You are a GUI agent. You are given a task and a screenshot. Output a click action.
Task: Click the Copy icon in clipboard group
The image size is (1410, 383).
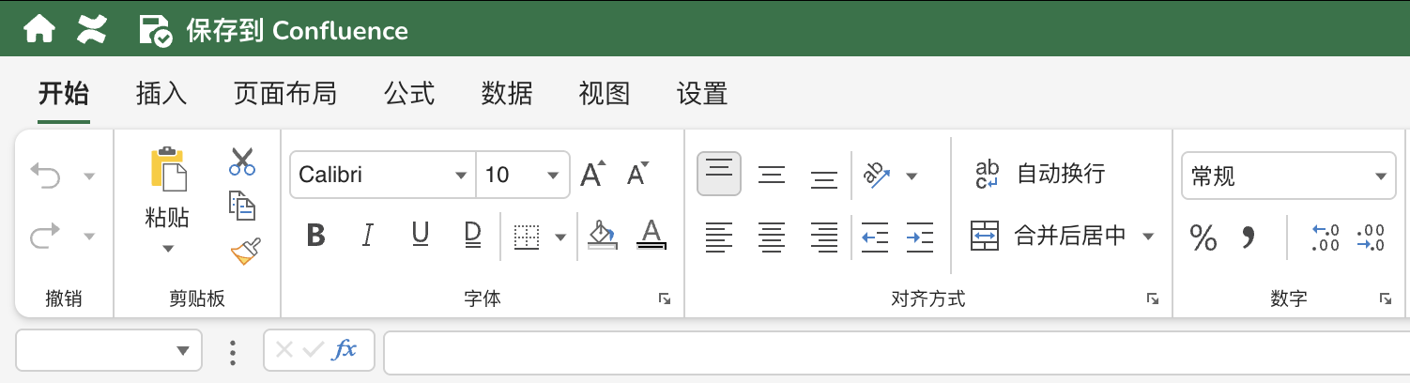(x=242, y=205)
